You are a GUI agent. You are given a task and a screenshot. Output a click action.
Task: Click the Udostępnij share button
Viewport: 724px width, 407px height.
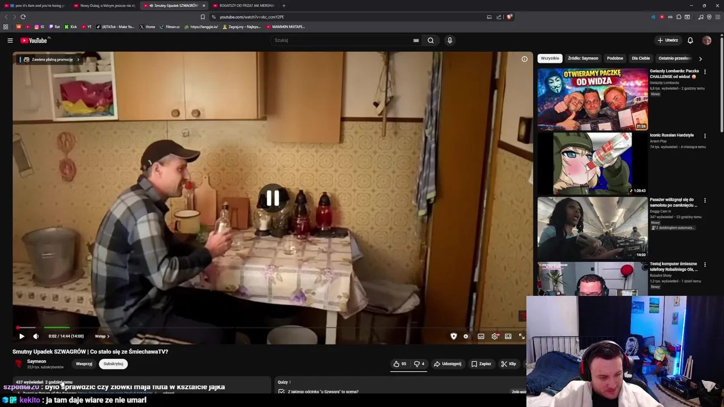tap(447, 364)
